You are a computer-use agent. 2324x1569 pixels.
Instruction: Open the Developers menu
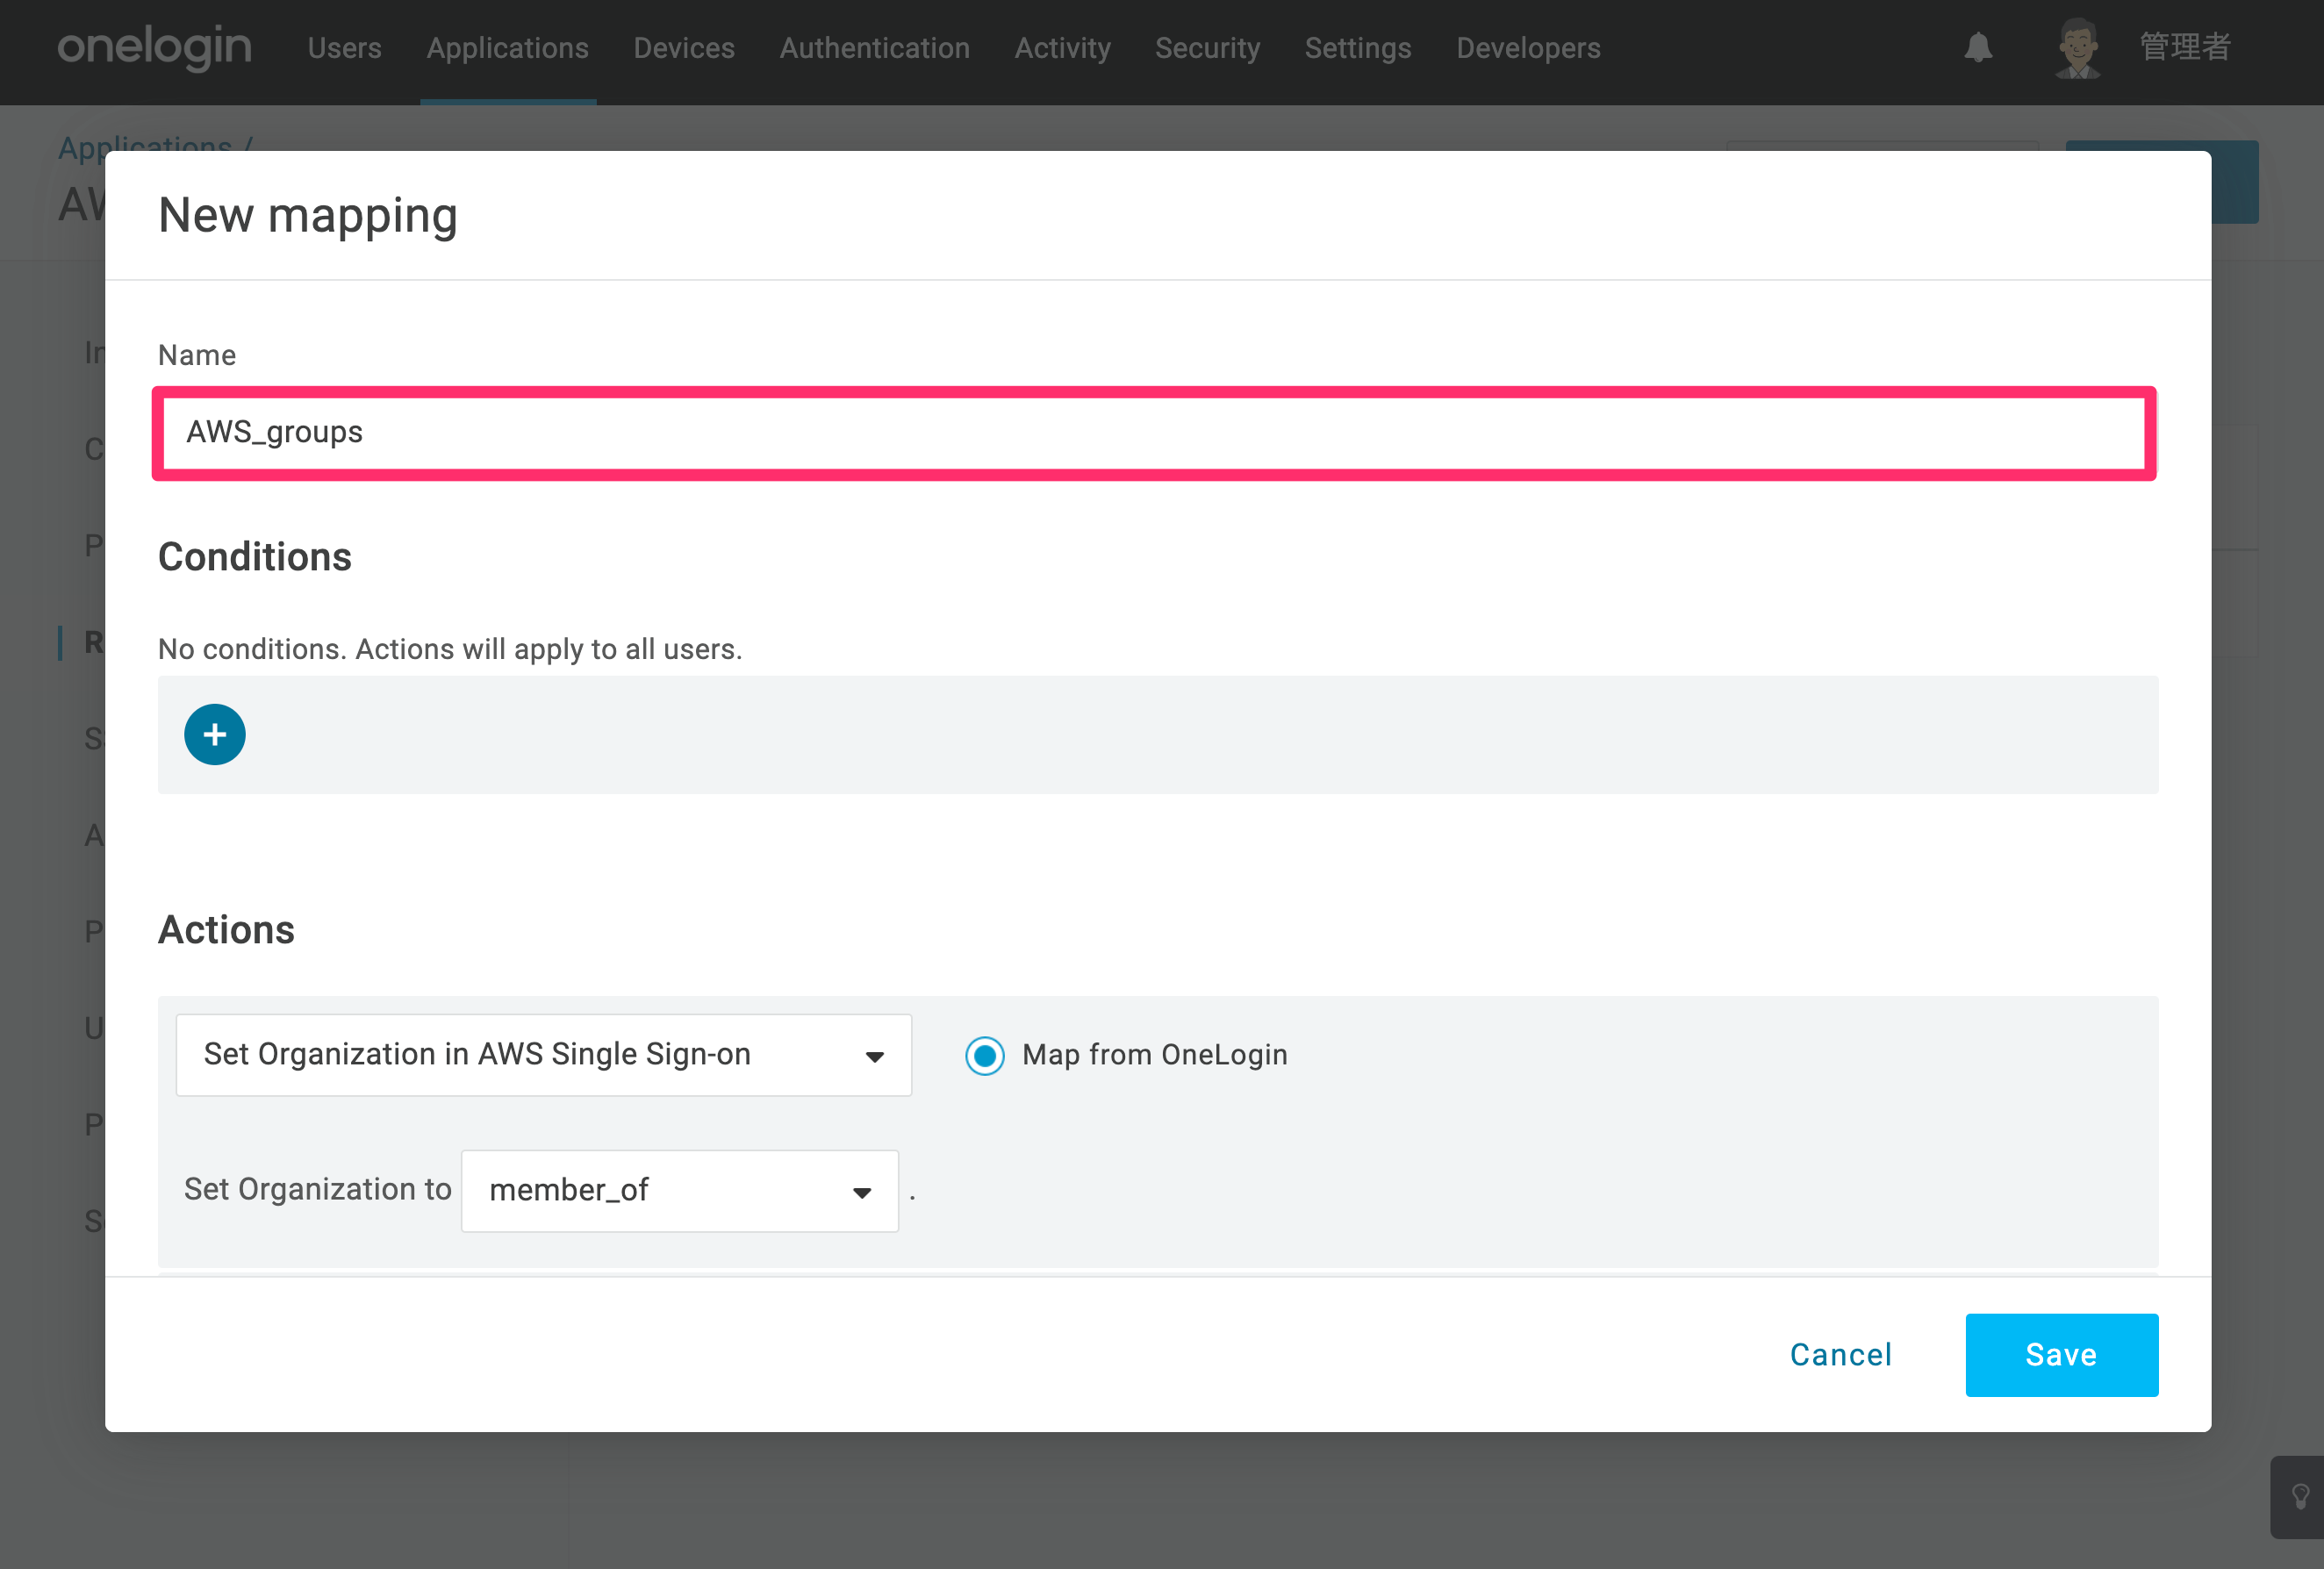[x=1528, y=48]
